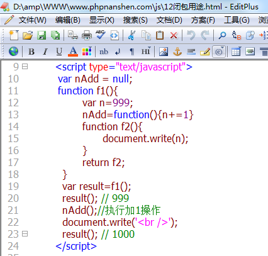Screen dimensions: 268x256
Task: Toggle Bold formatting button
Action: point(31,52)
